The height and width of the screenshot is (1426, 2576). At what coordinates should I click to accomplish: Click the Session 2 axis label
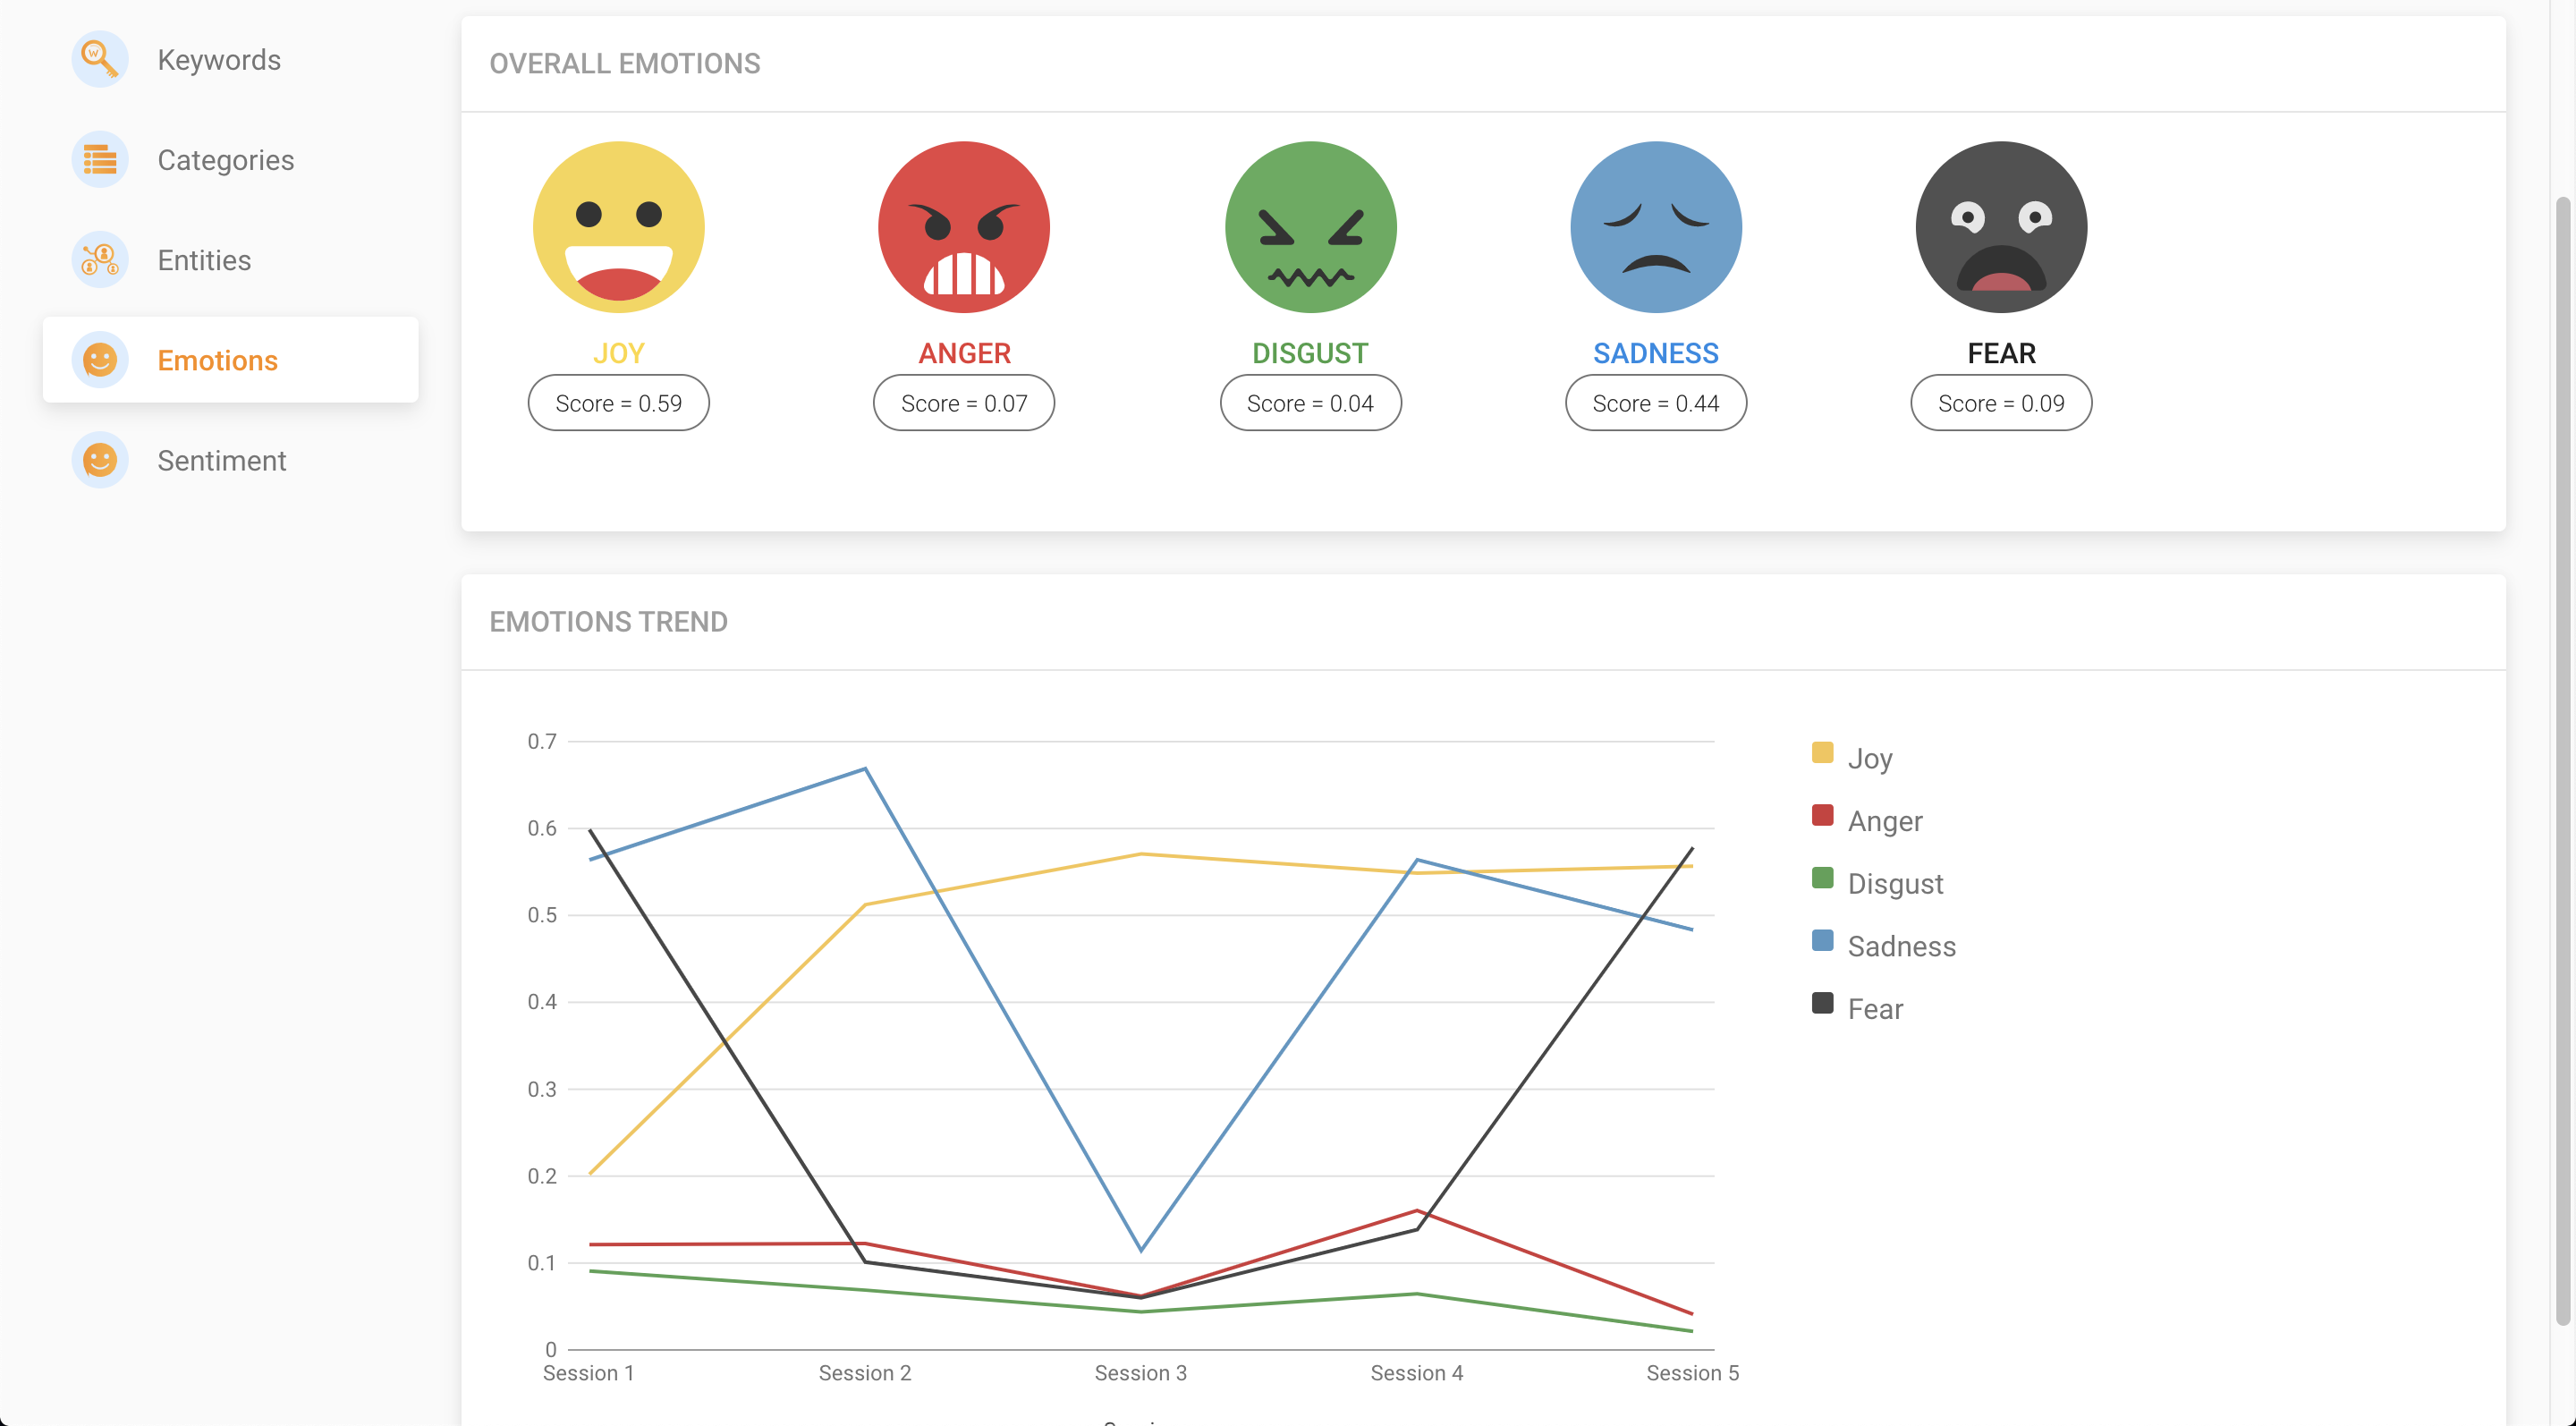tap(865, 1373)
